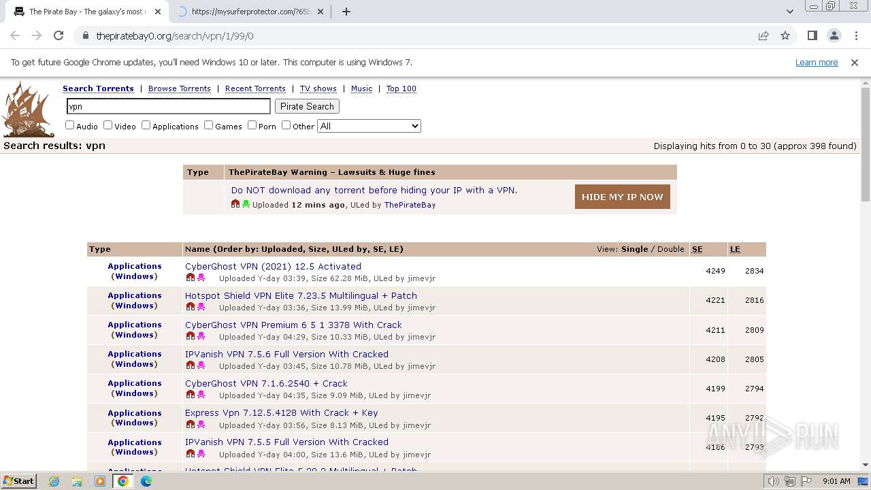This screenshot has height=490, width=871.
Task: Reload the page with the refresh icon
Action: point(59,35)
